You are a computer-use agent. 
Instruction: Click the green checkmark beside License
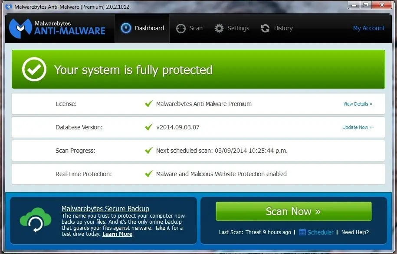tap(149, 103)
